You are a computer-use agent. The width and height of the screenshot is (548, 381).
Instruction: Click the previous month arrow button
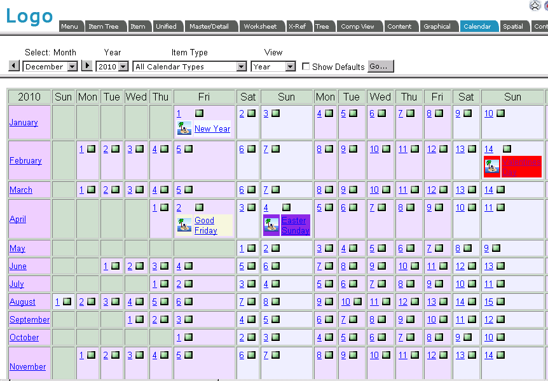14,66
